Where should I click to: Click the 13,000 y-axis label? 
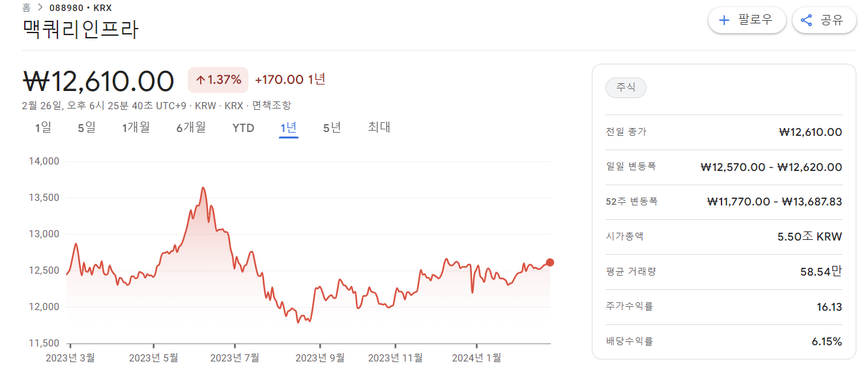(44, 234)
